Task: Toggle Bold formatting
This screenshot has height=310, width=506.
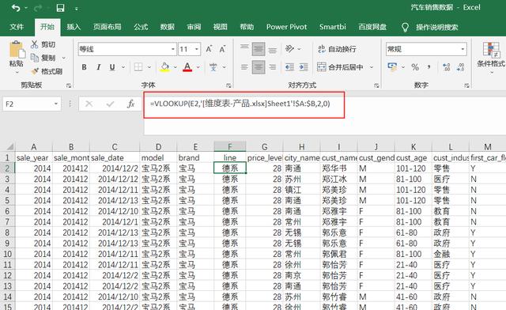Action: (x=84, y=67)
